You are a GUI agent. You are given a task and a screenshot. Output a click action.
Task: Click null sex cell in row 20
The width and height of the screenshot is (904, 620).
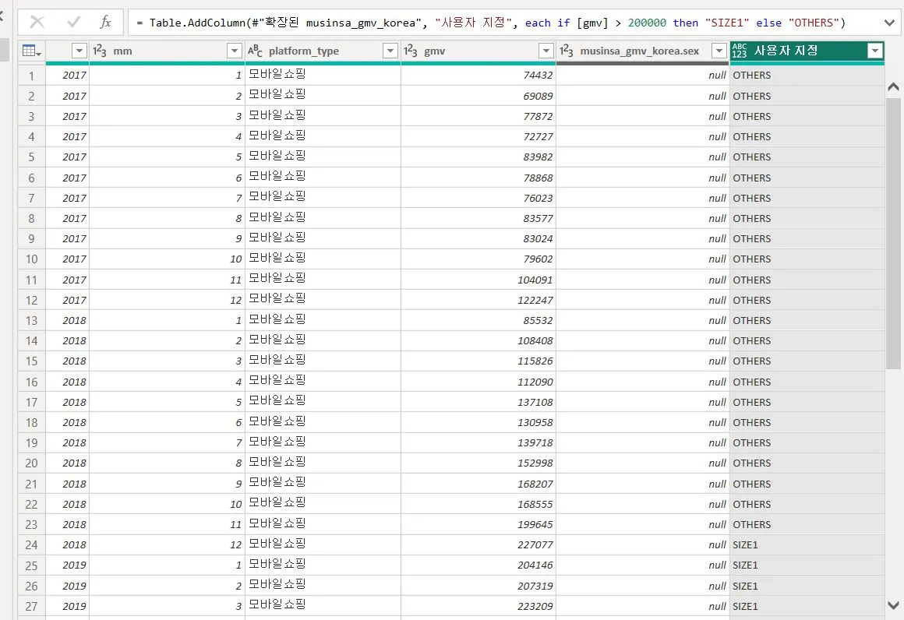coord(643,463)
